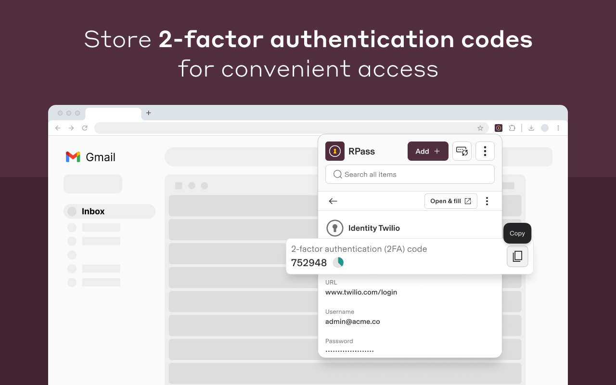Open the RPass header more options menu

coord(485,151)
